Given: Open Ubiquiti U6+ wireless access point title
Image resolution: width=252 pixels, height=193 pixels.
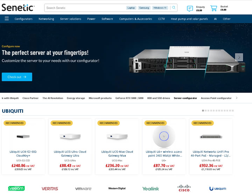Looking at the screenshot, I should click(x=164, y=154).
